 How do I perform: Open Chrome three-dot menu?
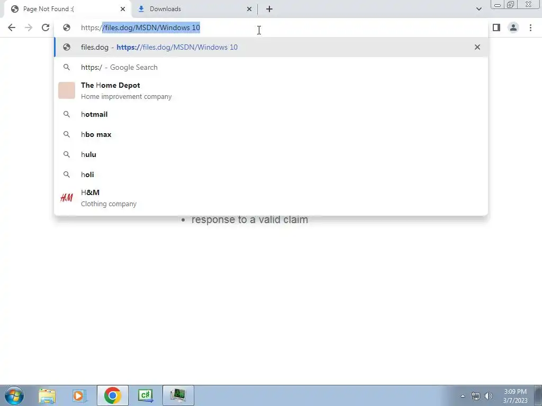(530, 27)
